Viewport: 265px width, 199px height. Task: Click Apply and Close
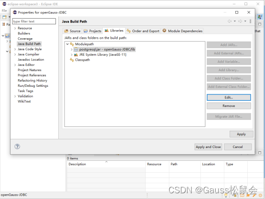pos(208,147)
